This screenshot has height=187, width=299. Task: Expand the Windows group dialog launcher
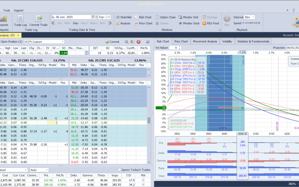click(219, 30)
